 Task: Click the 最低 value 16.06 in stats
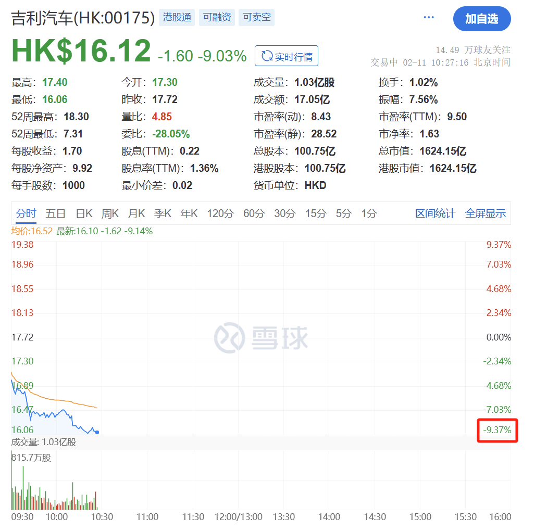tap(55, 99)
